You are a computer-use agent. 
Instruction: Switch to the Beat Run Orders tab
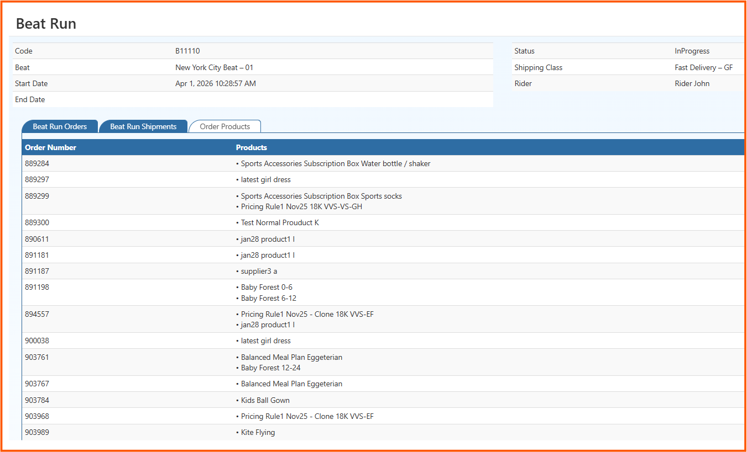click(60, 126)
